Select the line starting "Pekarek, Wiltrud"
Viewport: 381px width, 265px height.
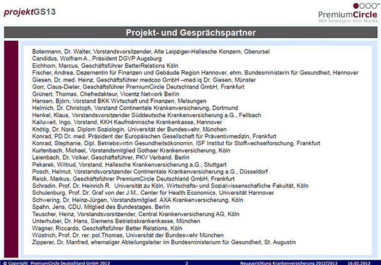pos(129,165)
